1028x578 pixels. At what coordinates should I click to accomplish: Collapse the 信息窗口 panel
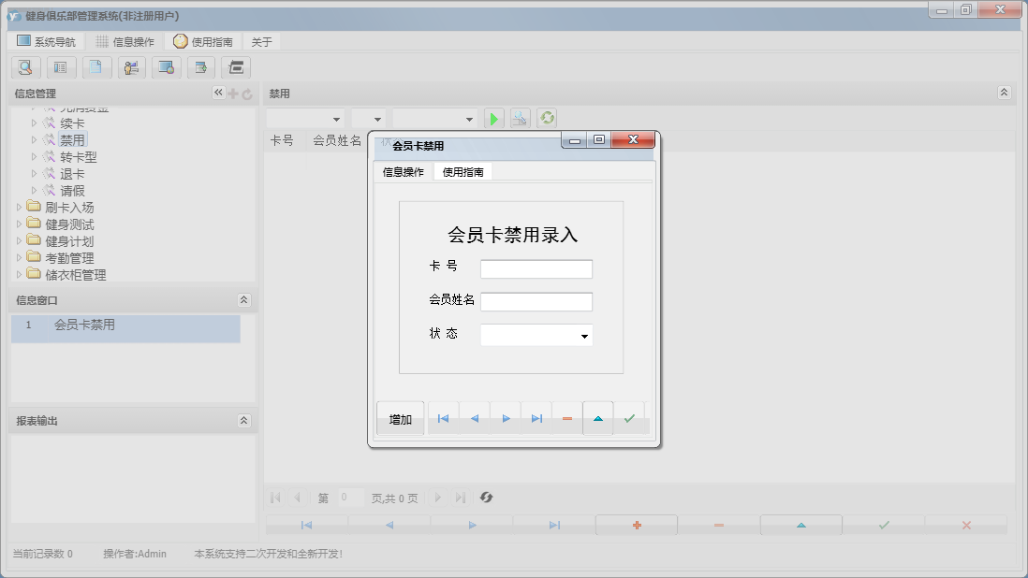coord(243,299)
